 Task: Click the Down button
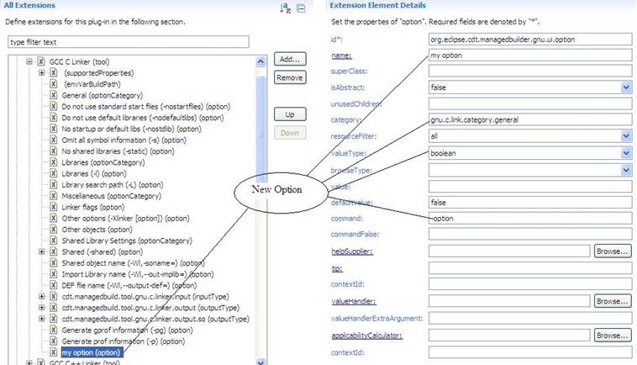[x=290, y=133]
